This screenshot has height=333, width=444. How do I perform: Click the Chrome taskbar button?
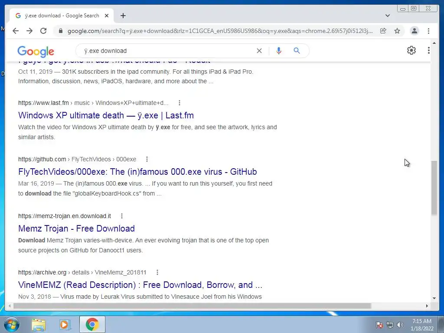click(92, 324)
